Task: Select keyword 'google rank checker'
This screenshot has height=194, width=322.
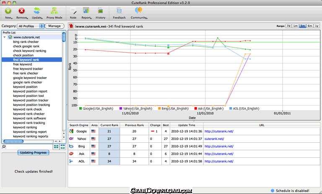Action: (28, 82)
